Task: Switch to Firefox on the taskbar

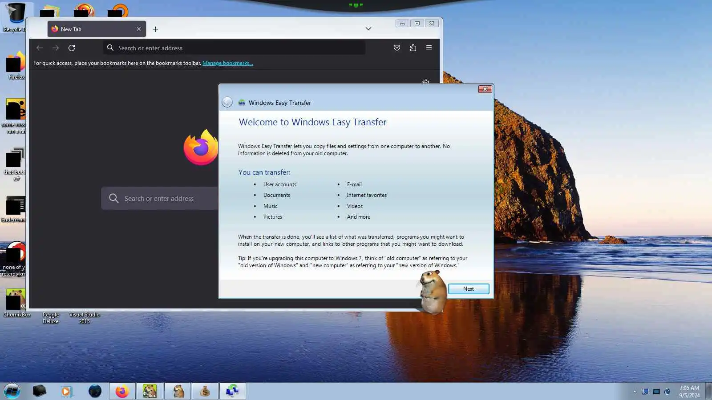Action: pyautogui.click(x=122, y=391)
